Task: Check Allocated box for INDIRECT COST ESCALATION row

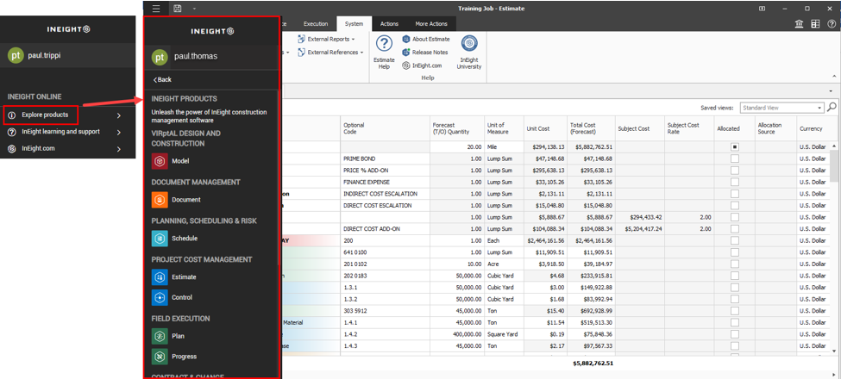Action: [x=735, y=194]
